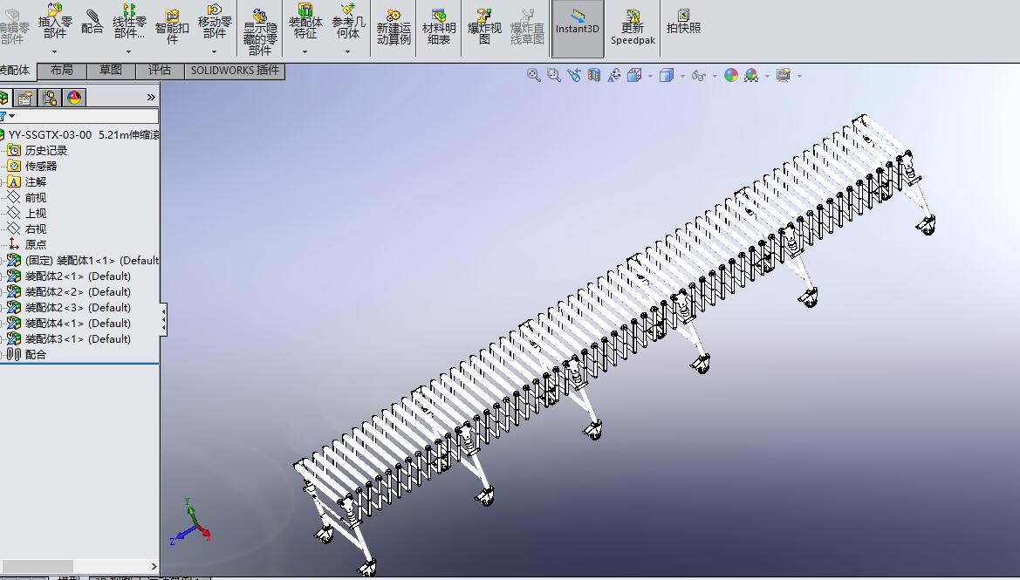1020x580 pixels.
Task: Open the FeatureManager design tree tab
Action: tap(3, 98)
